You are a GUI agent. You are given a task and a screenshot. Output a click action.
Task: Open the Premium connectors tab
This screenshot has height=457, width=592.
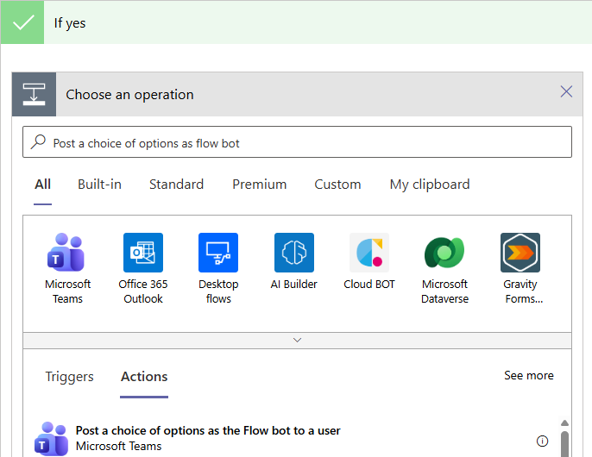(259, 185)
